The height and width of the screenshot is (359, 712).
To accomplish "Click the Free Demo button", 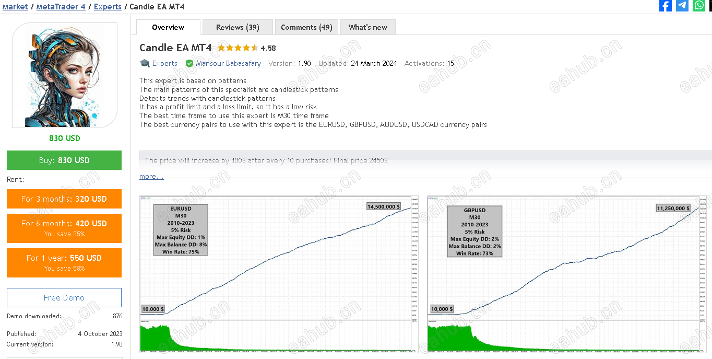I will click(64, 297).
